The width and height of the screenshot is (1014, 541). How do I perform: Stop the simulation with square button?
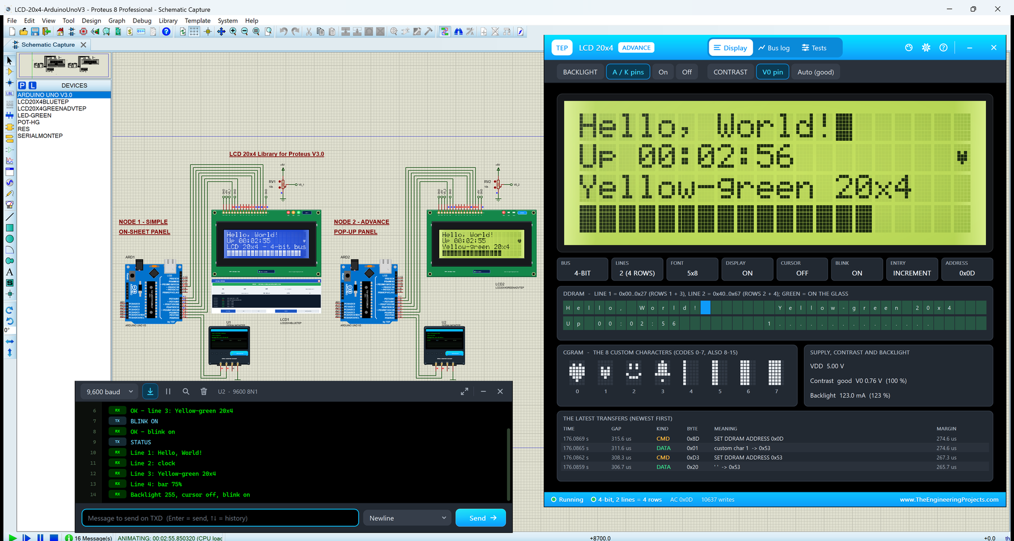tap(54, 538)
